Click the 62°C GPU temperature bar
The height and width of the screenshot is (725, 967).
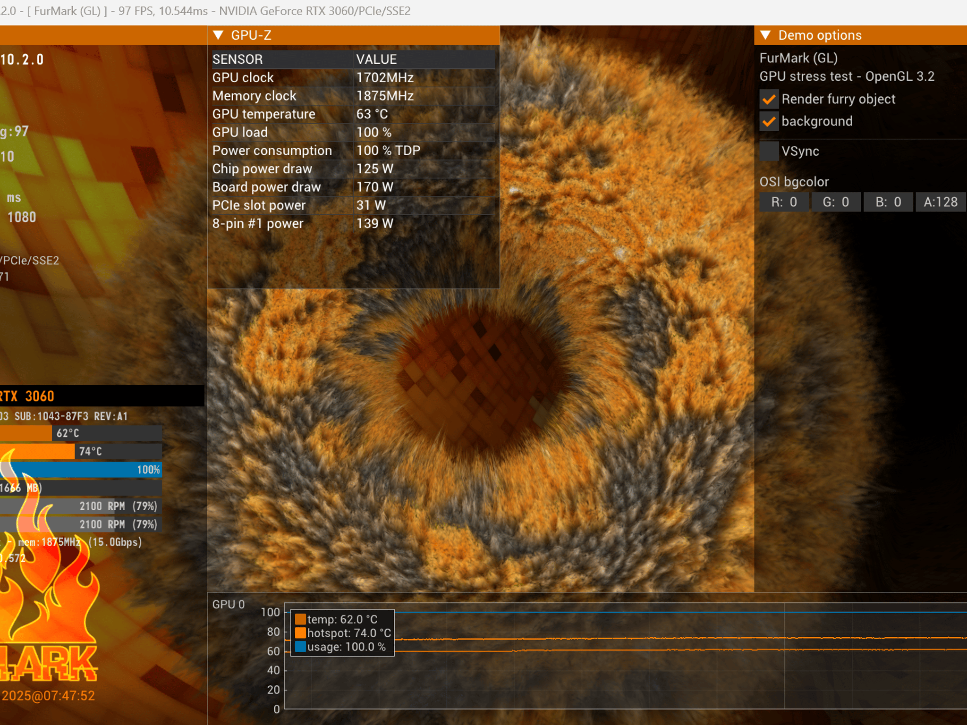click(x=81, y=433)
